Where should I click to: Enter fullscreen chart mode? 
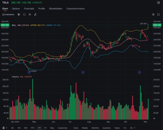pos(158,14)
